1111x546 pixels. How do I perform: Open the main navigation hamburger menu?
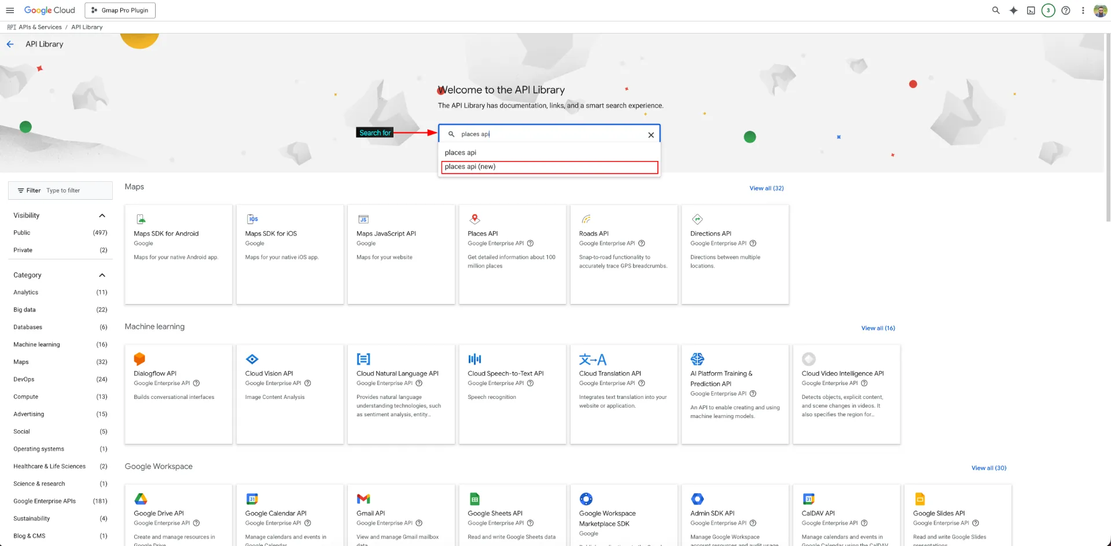10,10
